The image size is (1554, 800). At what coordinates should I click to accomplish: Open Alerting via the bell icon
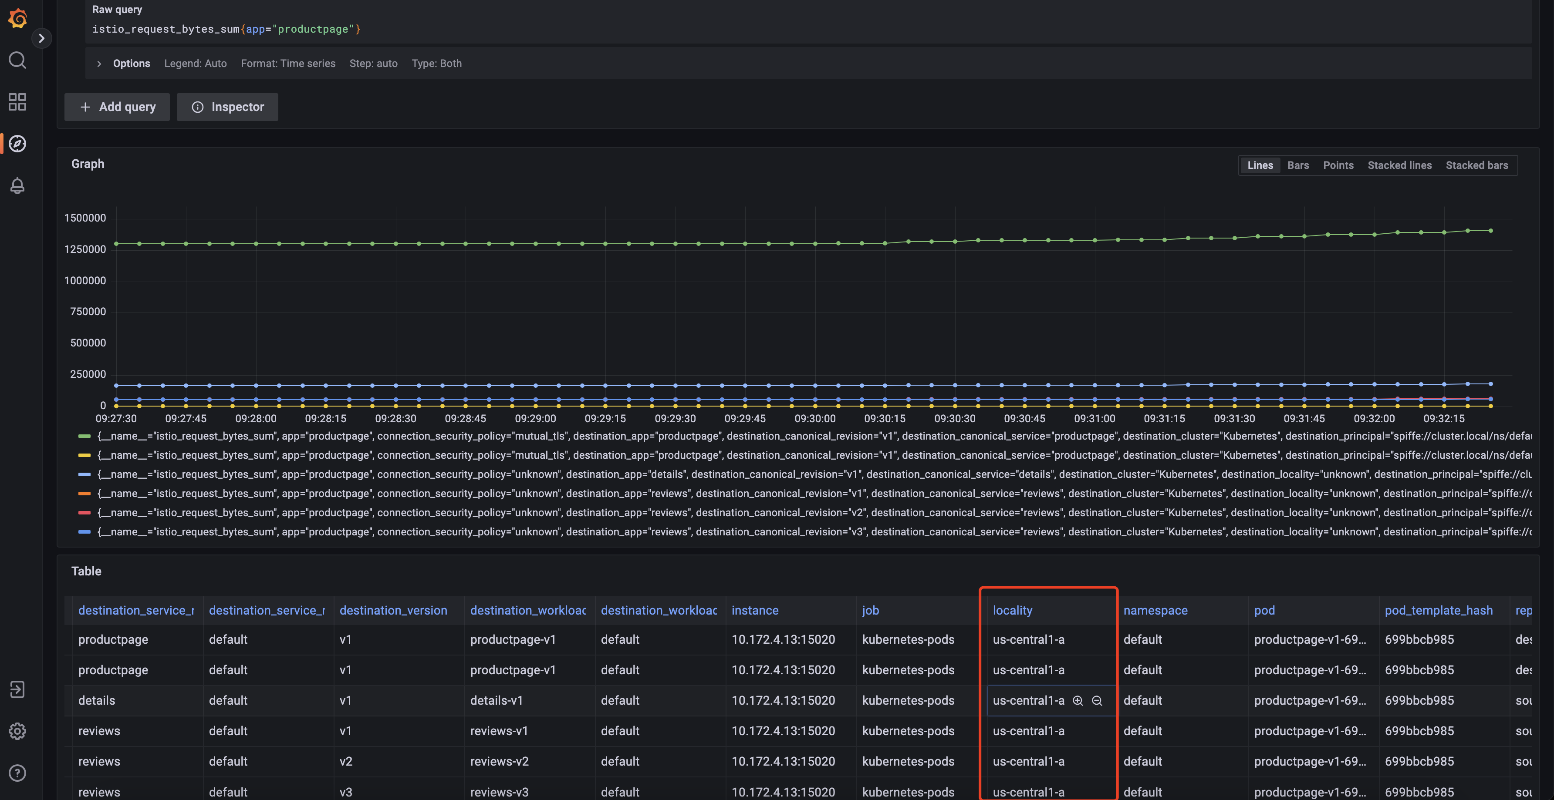click(x=17, y=185)
